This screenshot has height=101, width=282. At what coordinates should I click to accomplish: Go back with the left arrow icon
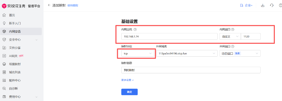[49, 5]
